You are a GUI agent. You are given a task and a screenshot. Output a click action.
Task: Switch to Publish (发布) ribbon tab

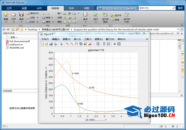(72, 8)
